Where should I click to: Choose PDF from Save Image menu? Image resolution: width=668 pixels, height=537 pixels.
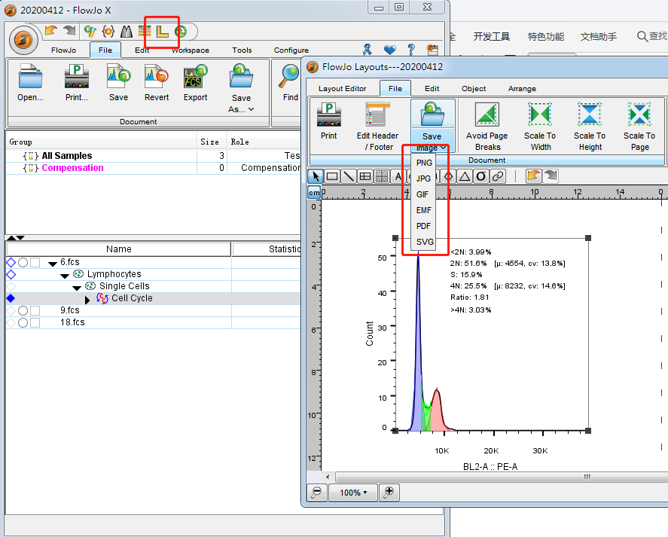[x=423, y=226]
